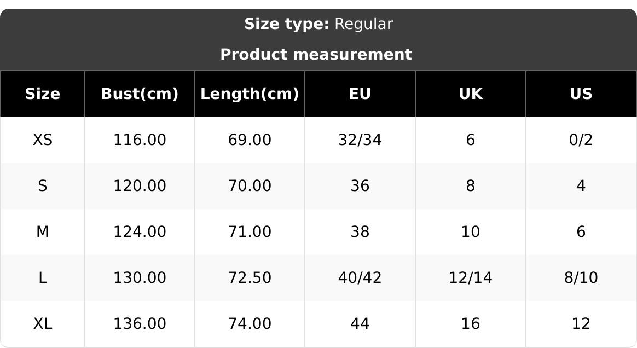Click the 40/42 EU size cell
Image resolution: width=637 pixels, height=348 pixels.
coord(360,278)
